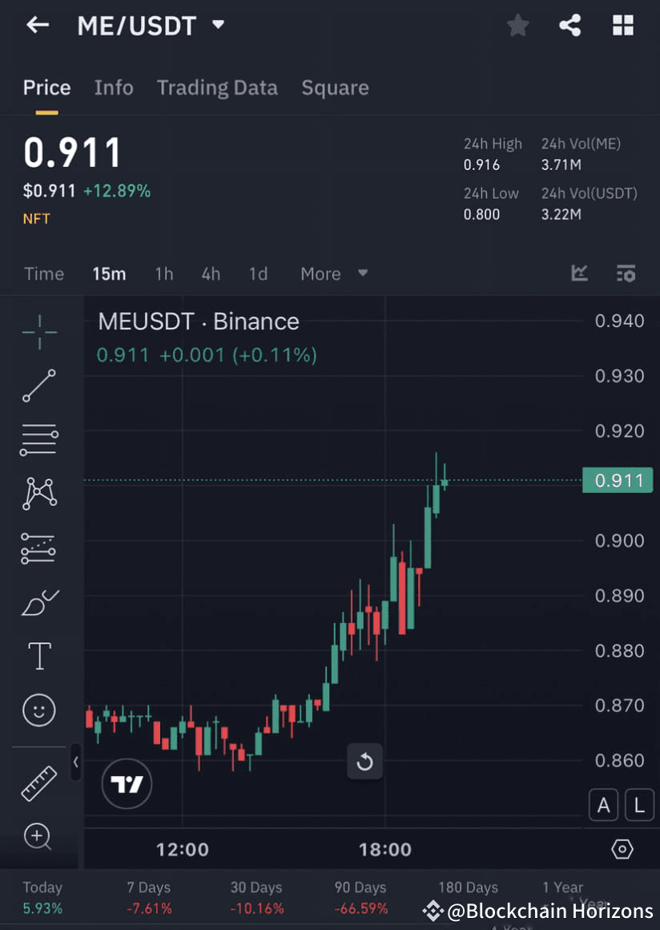Select the ruler measure tool

(x=39, y=783)
